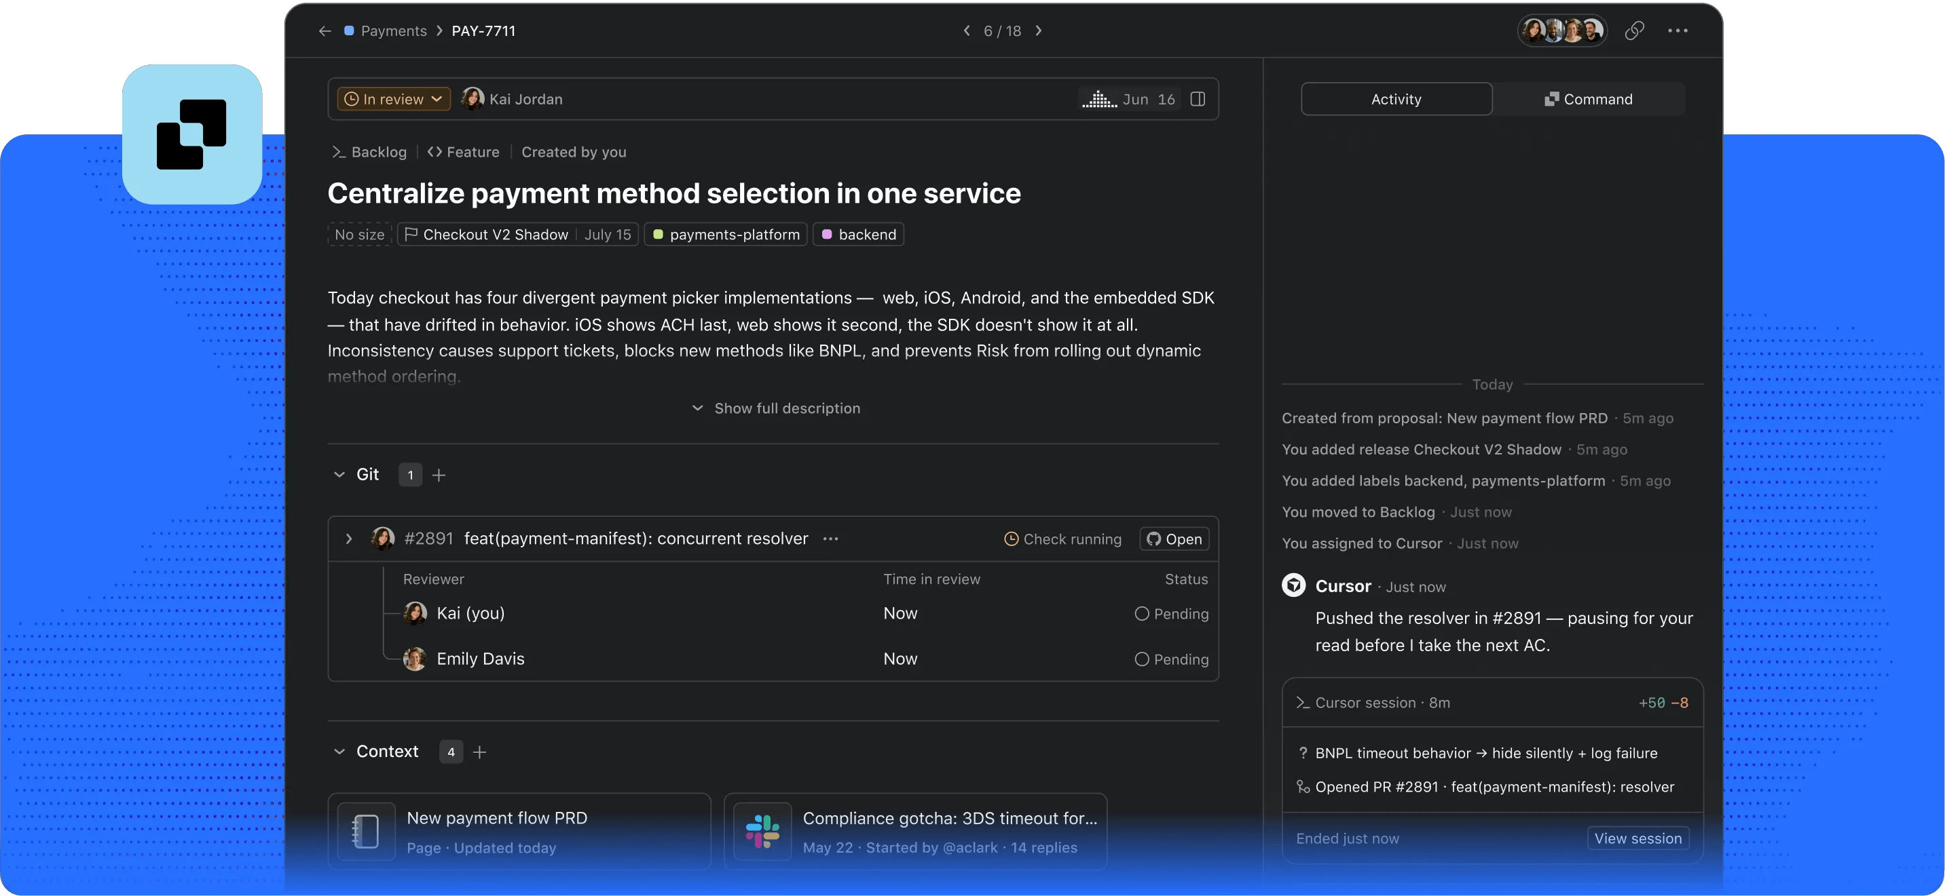Viewport: 1945px width, 896px height.
Task: Click the Context count badge
Action: click(x=451, y=752)
